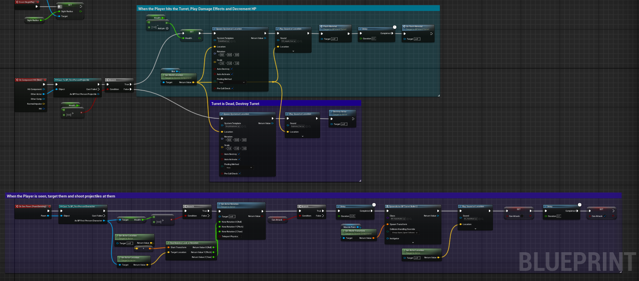Toggle Auto Activate in the Turret is Dead Spawn System
This screenshot has width=639, height=281.
[x=239, y=159]
